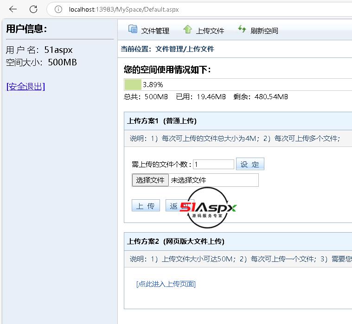Click the 3.89% space usage progress bar
Screen dimensions: 352x324
238,84
